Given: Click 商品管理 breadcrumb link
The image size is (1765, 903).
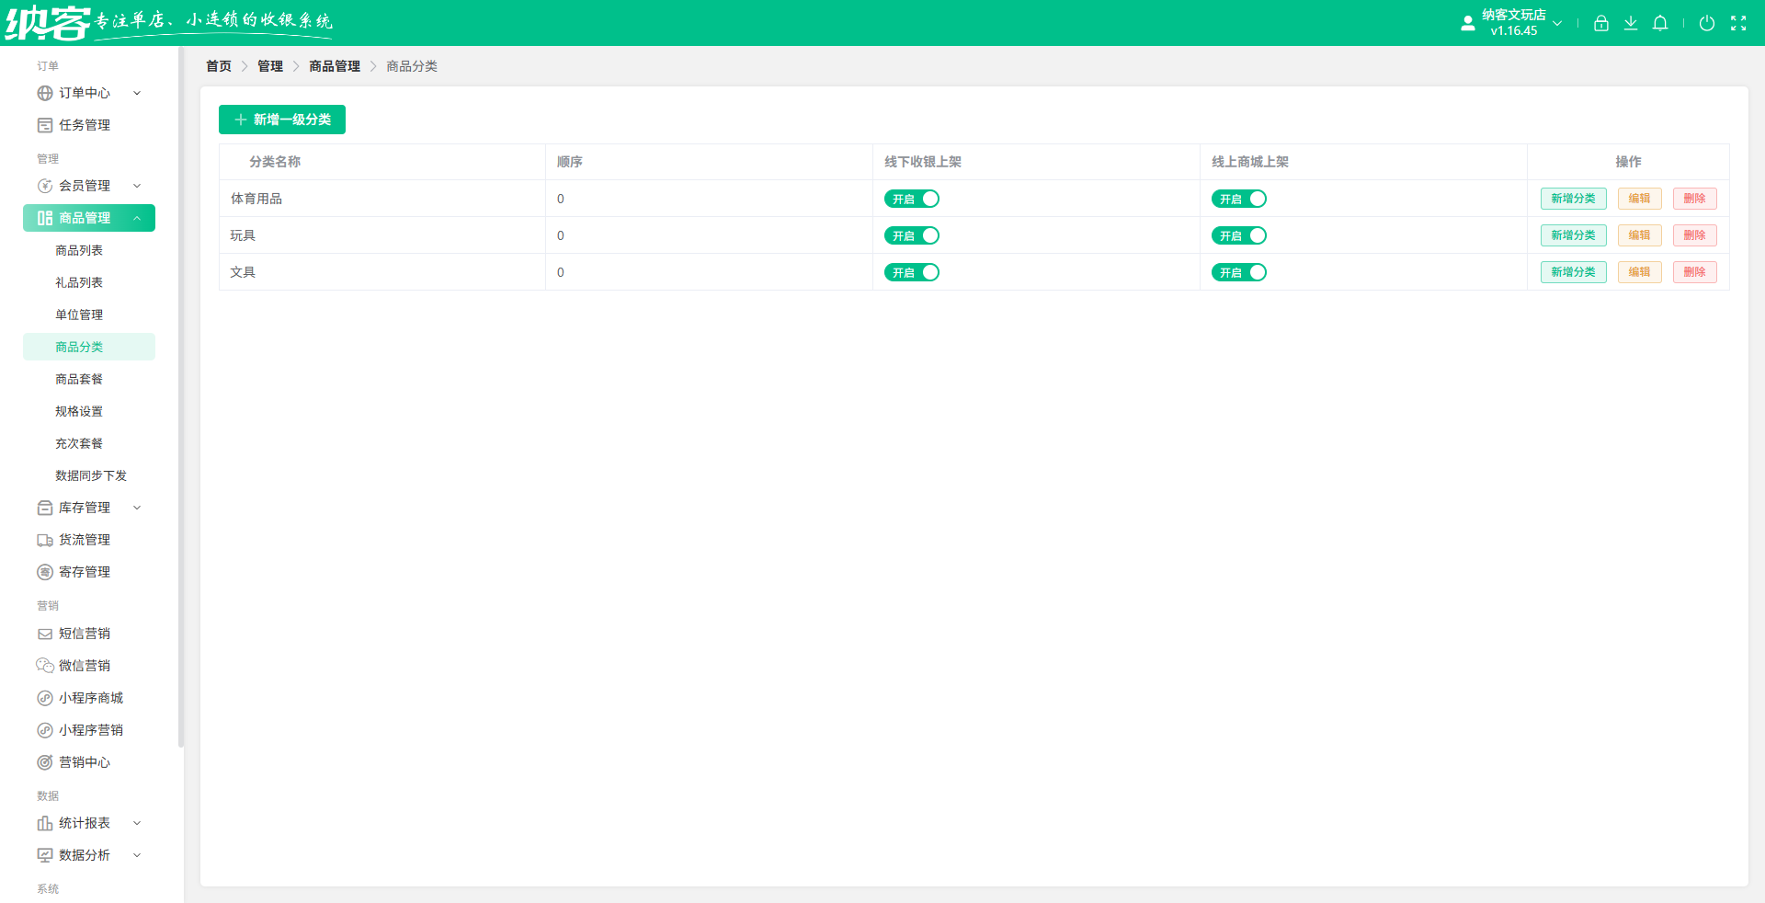Looking at the screenshot, I should (335, 66).
